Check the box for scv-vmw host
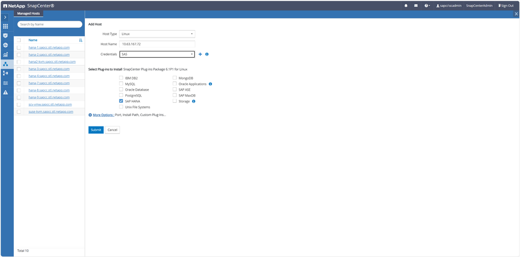Image resolution: width=520 pixels, height=257 pixels. pyautogui.click(x=19, y=105)
